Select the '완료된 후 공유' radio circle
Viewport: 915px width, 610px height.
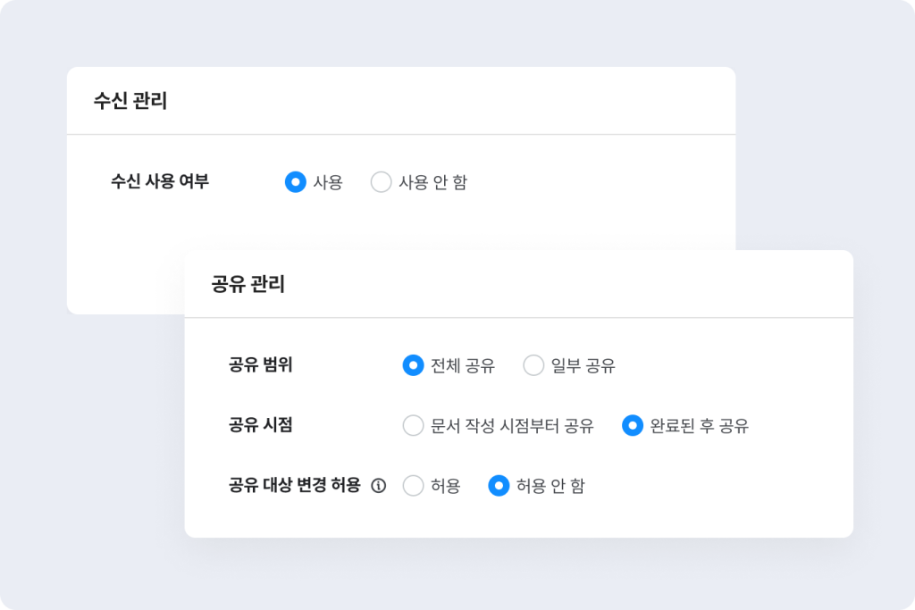(633, 426)
